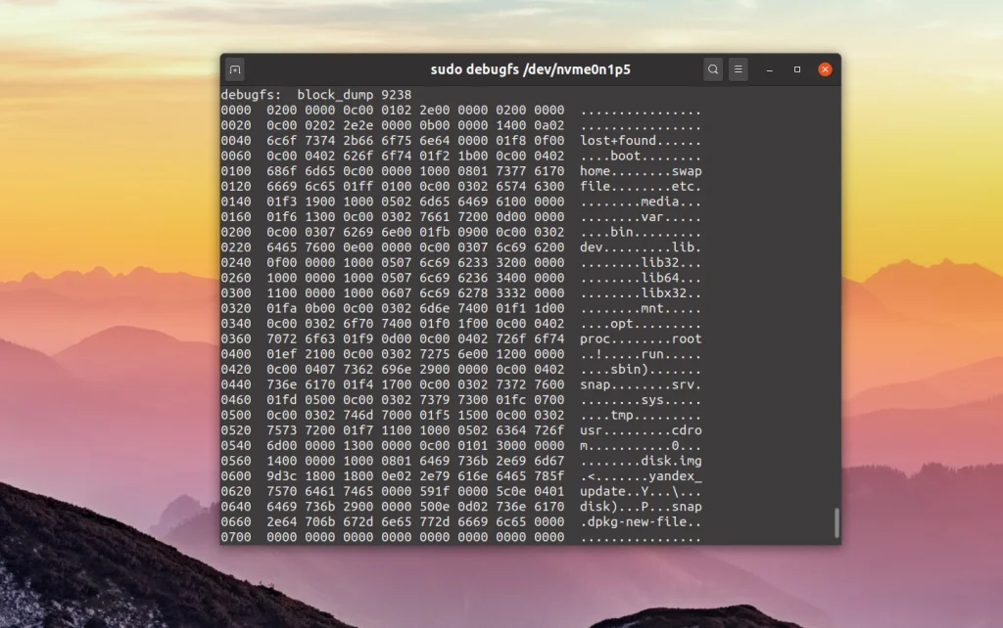This screenshot has height=628, width=1003.
Task: Close the terminal window
Action: click(824, 68)
